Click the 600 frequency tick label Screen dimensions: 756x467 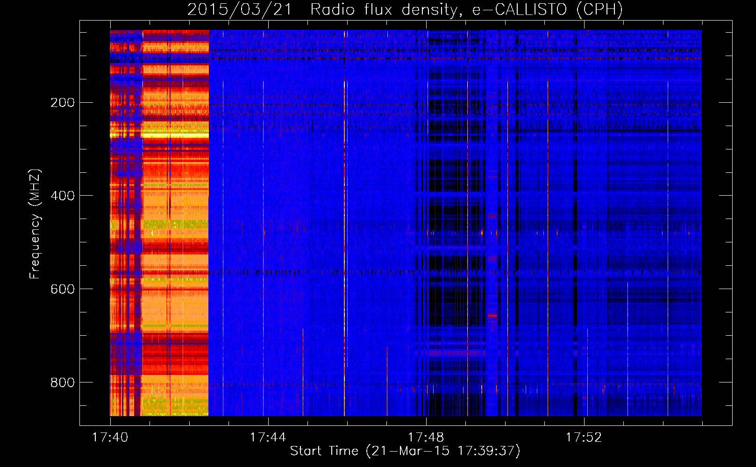[63, 290]
